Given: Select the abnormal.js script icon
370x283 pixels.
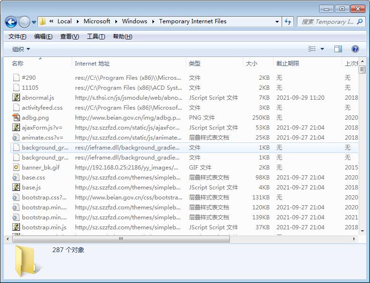Looking at the screenshot, I should 16,97.
